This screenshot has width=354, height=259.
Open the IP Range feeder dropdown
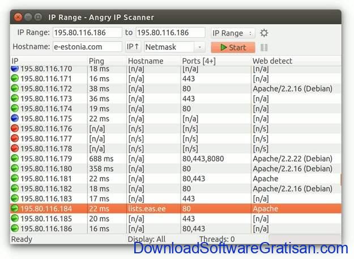[x=233, y=33]
